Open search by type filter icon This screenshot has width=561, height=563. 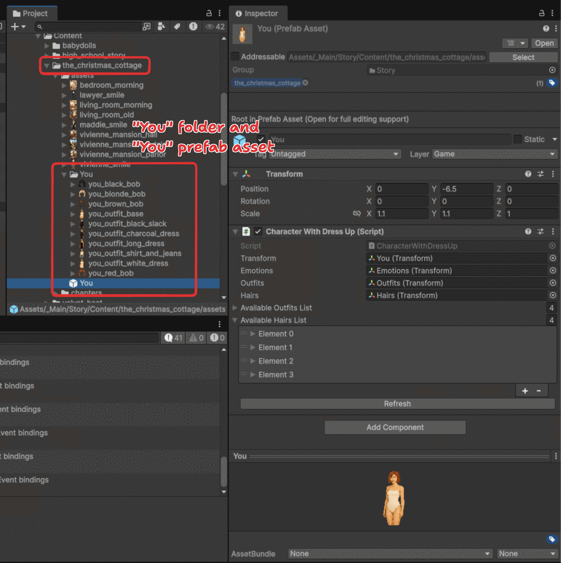pyautogui.click(x=161, y=27)
